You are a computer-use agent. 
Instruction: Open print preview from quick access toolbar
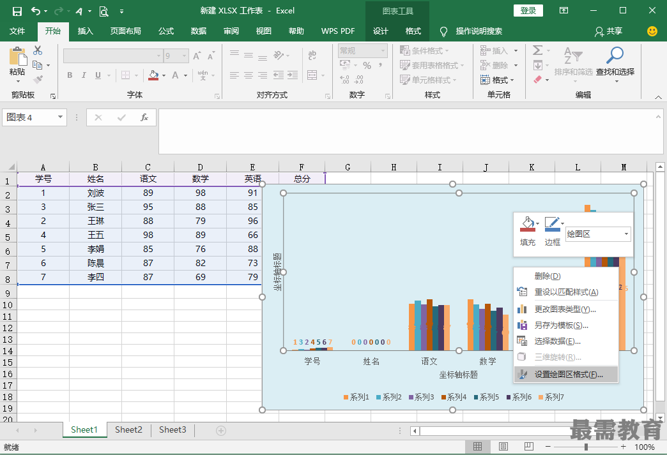point(103,11)
